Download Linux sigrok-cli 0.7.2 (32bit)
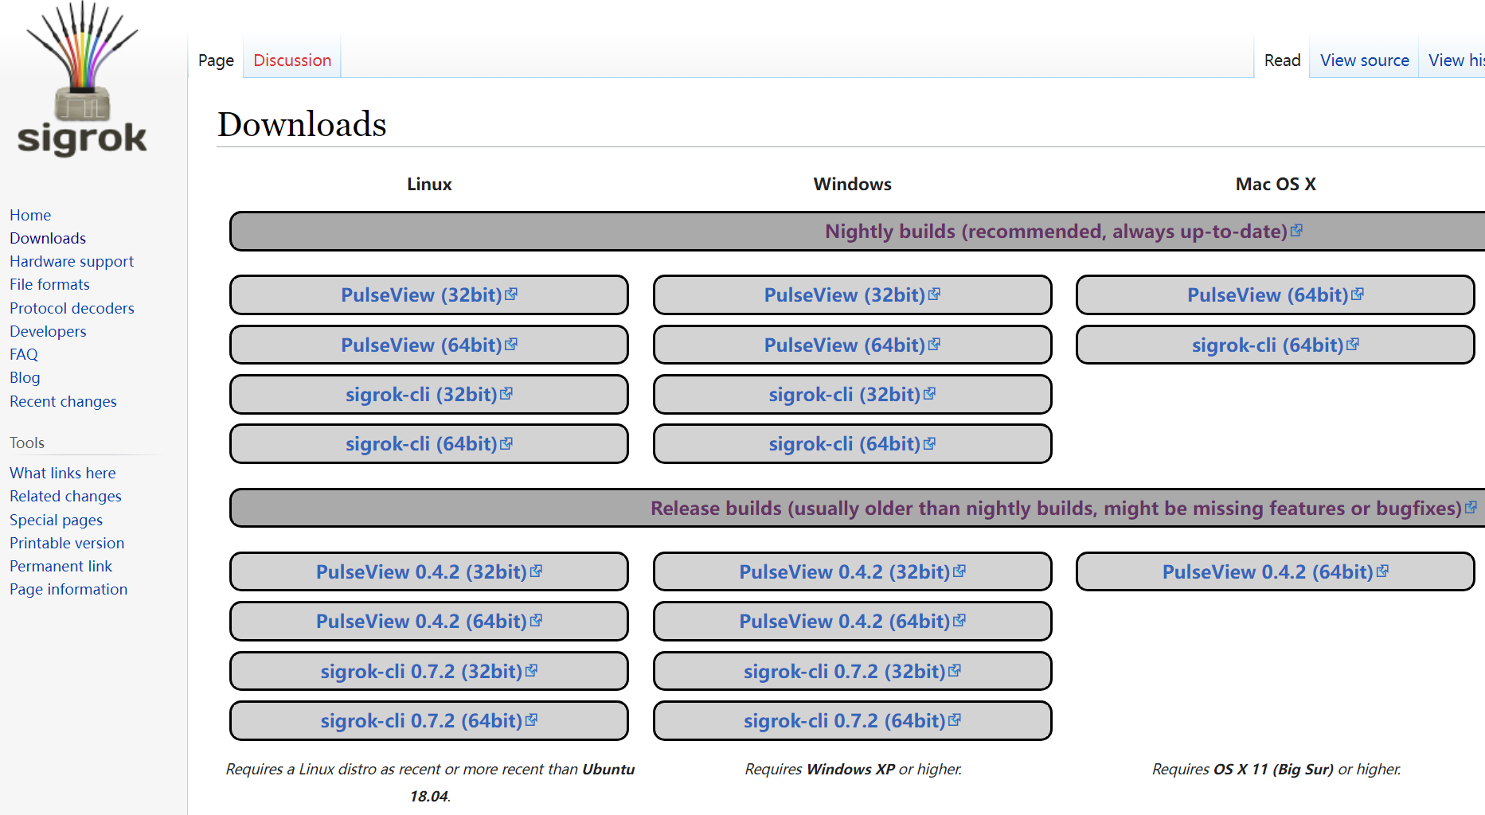1485x815 pixels. pos(429,671)
